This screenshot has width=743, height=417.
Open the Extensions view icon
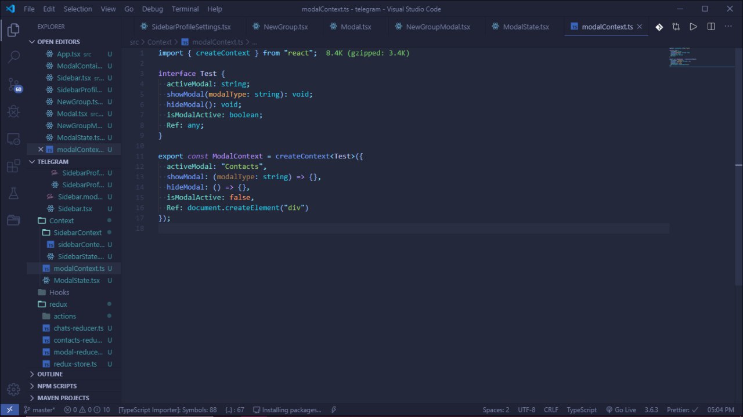coord(13,166)
